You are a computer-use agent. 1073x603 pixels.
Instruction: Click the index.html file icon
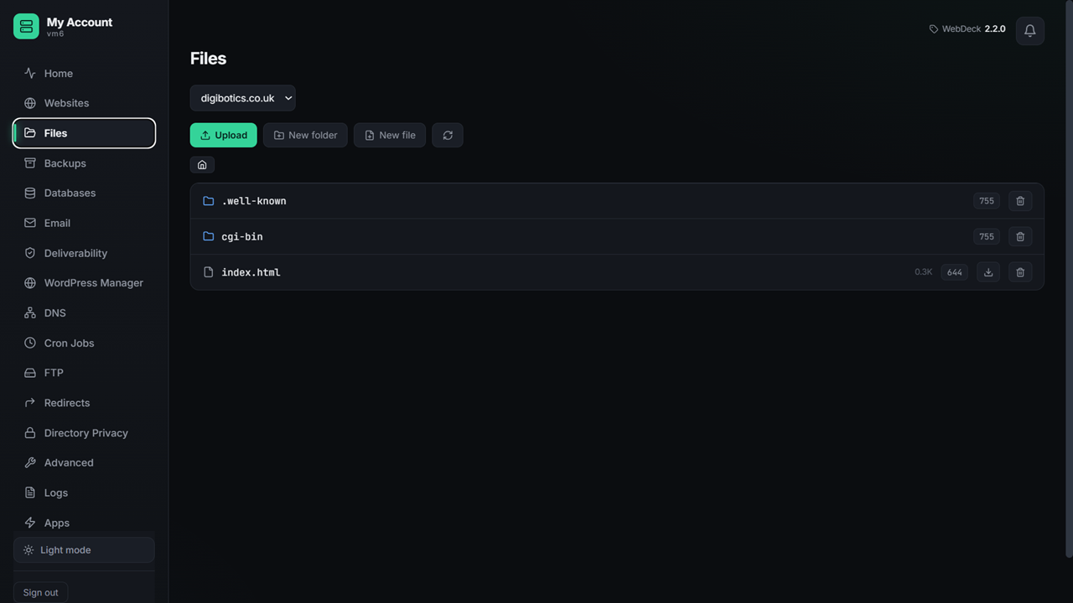[x=209, y=272]
